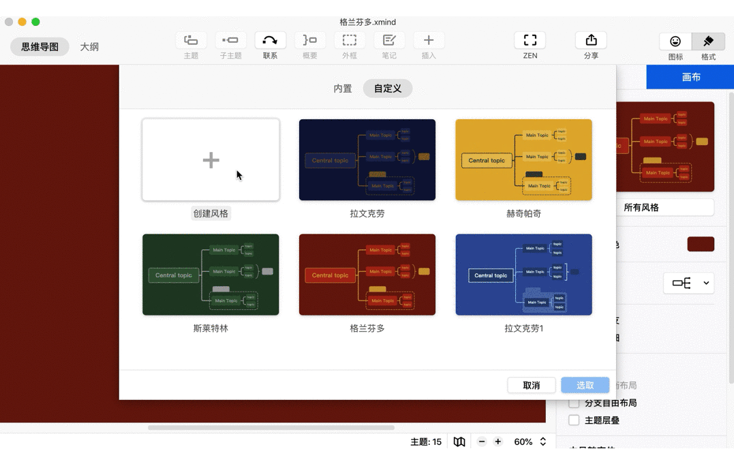Select the 主题 (Topic) toolbar icon

[191, 40]
